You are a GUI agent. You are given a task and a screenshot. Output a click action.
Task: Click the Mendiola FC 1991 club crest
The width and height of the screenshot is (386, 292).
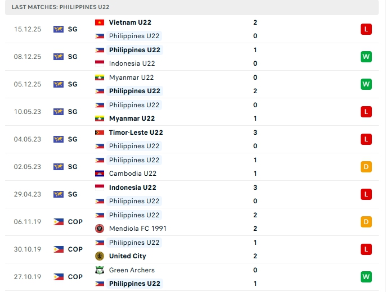100,229
